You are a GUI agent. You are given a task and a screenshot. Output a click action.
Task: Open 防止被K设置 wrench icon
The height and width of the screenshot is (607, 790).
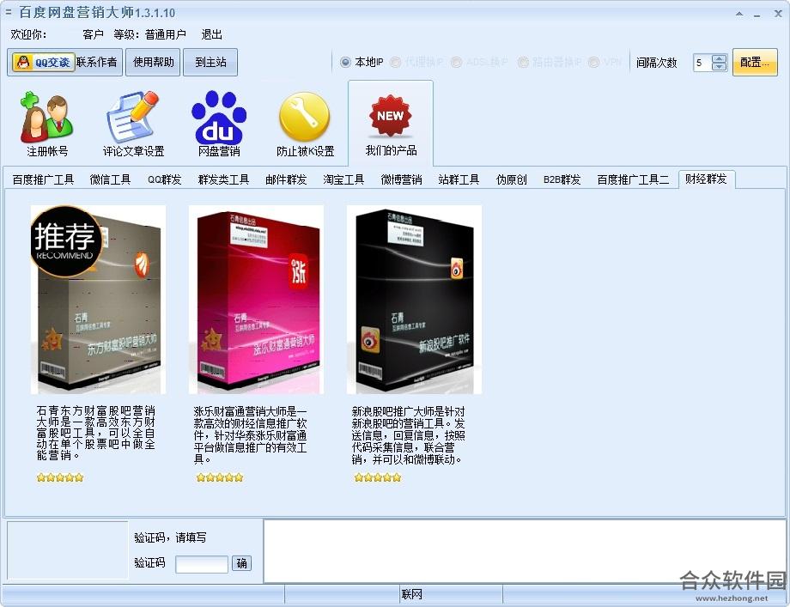point(305,124)
